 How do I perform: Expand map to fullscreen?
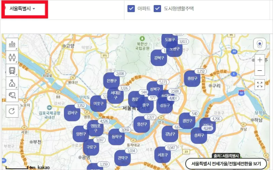tap(260, 84)
